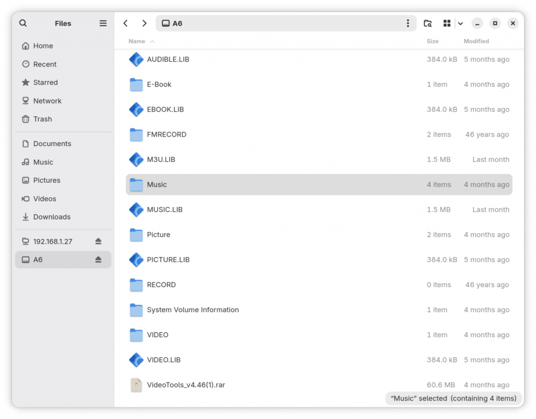The width and height of the screenshot is (536, 419).
Task: Go forward with the right arrow
Action: click(x=144, y=23)
